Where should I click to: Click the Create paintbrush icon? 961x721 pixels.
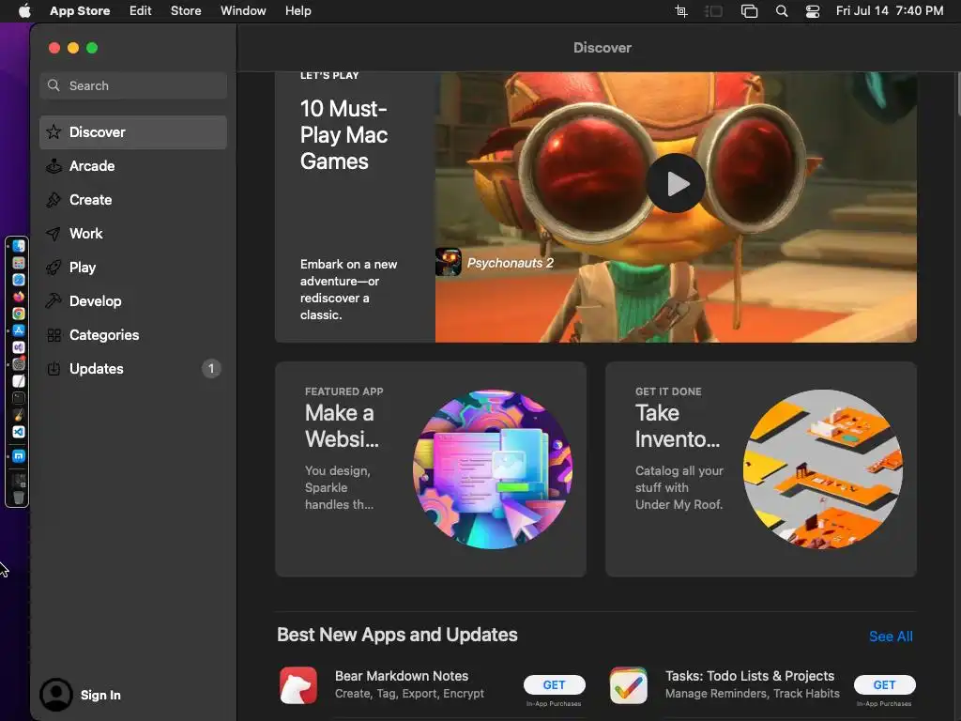tap(53, 200)
